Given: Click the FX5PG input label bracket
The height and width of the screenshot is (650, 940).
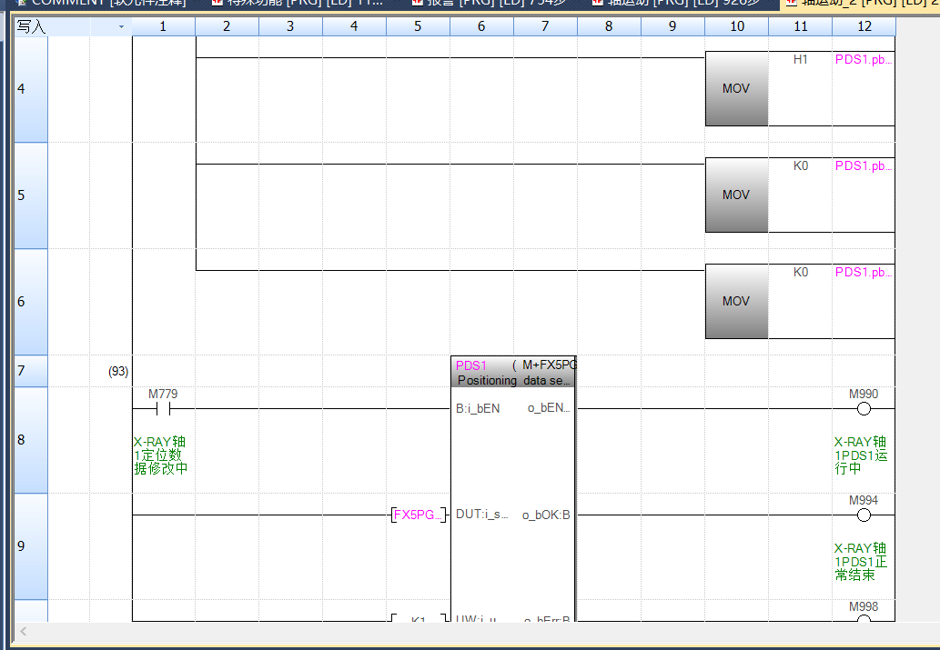Looking at the screenshot, I should coord(418,515).
